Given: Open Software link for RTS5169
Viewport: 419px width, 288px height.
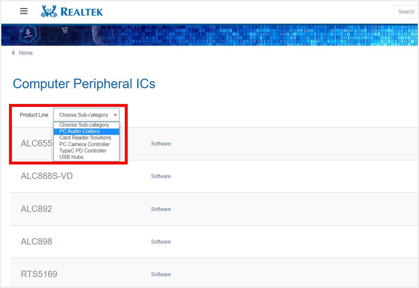Looking at the screenshot, I should pos(161,274).
